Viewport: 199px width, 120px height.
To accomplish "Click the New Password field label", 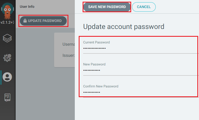I will tap(94, 64).
